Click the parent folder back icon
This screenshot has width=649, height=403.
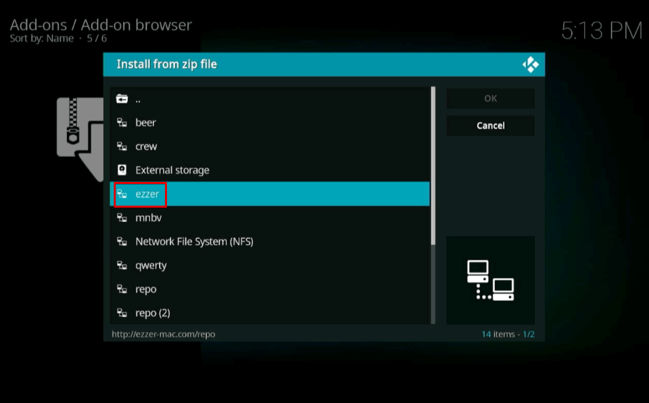click(122, 99)
